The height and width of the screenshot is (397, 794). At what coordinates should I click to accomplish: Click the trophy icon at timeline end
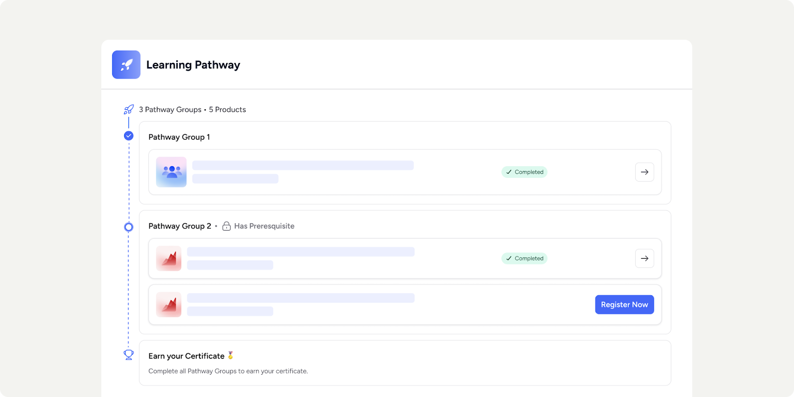(x=129, y=355)
